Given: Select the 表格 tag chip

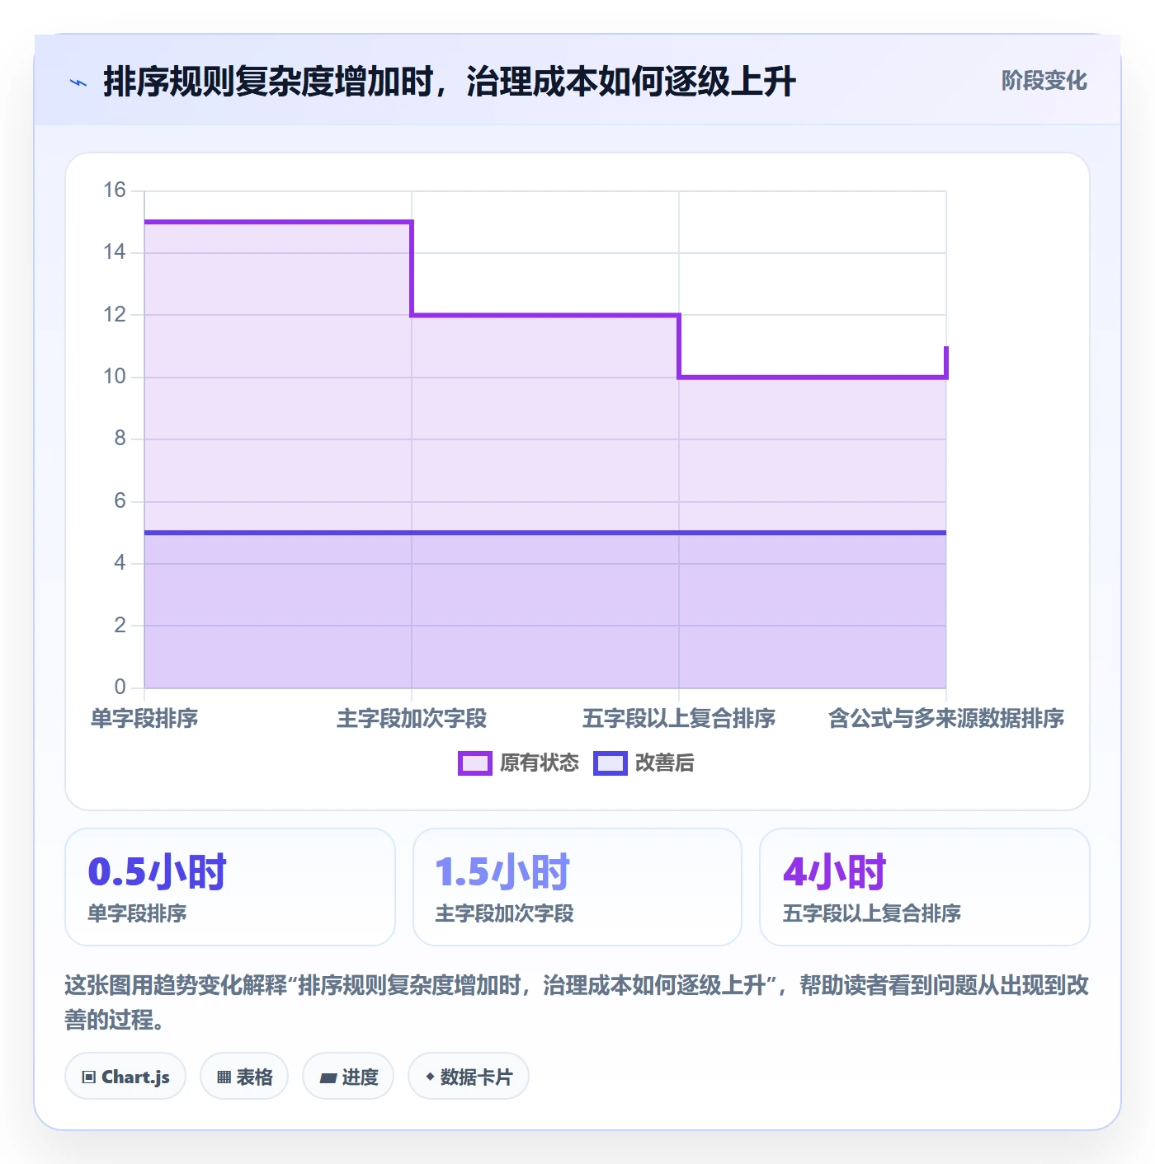Looking at the screenshot, I should [244, 1077].
